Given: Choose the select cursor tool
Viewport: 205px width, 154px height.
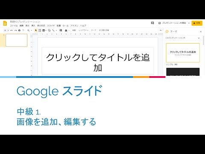Looking at the screenshot, I should click(36, 30).
